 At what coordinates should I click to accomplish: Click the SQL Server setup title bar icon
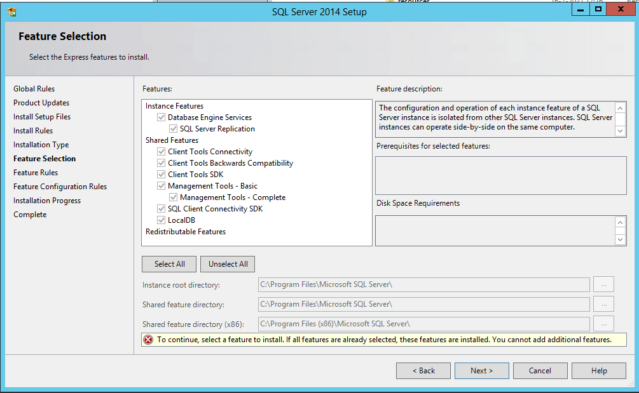coord(12,12)
